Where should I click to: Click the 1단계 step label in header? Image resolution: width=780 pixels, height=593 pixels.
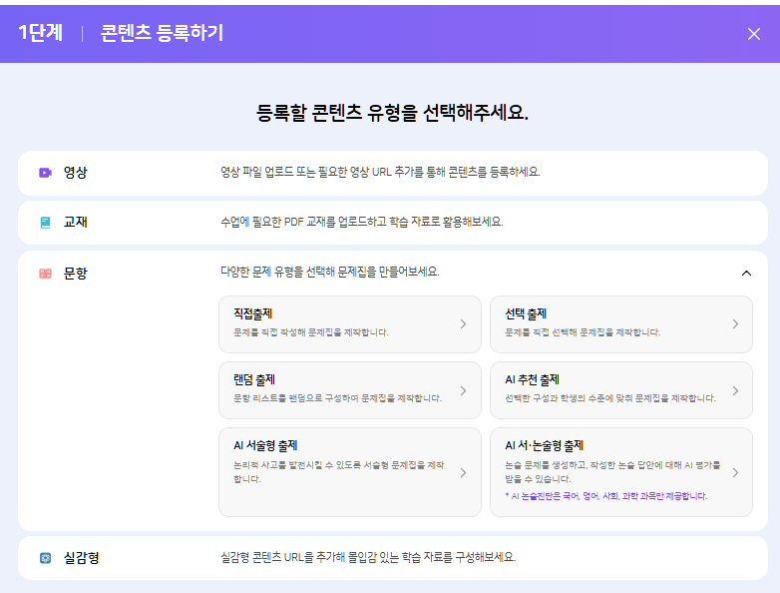40,33
